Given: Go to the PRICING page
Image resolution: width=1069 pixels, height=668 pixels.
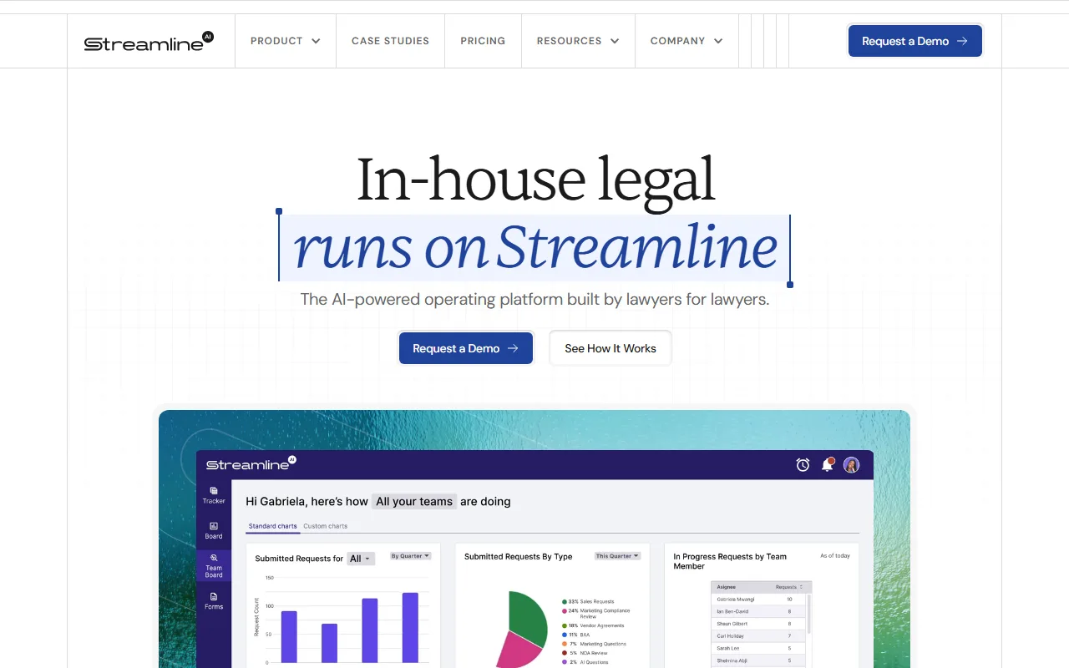Looking at the screenshot, I should [x=483, y=41].
